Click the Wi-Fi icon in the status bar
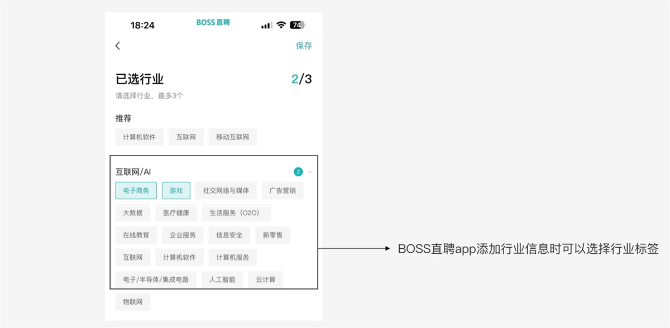Image resolution: width=670 pixels, height=328 pixels. (280, 25)
